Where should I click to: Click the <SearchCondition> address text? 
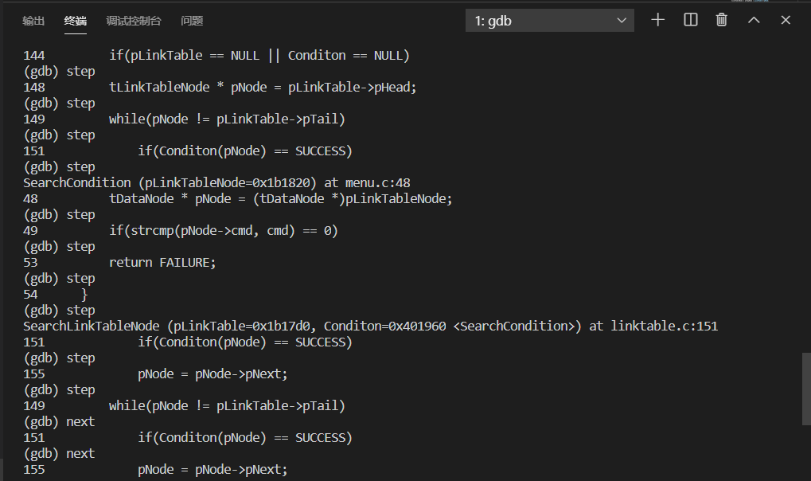click(x=509, y=327)
